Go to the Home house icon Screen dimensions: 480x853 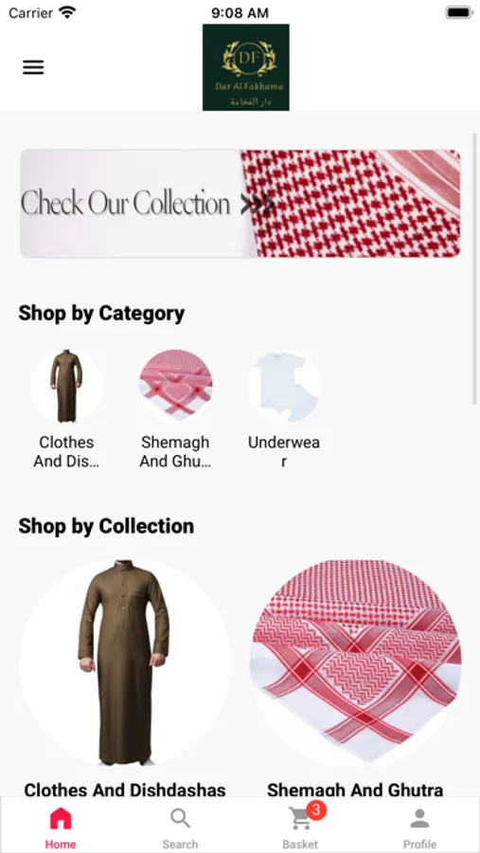[x=61, y=818]
